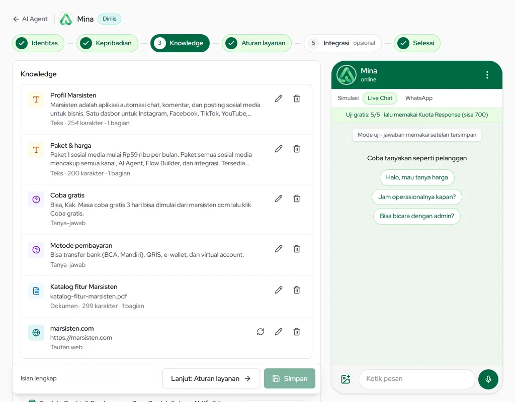Image resolution: width=515 pixels, height=402 pixels.
Task: Click the Mina logo beside the agent name
Action: pyautogui.click(x=66, y=19)
